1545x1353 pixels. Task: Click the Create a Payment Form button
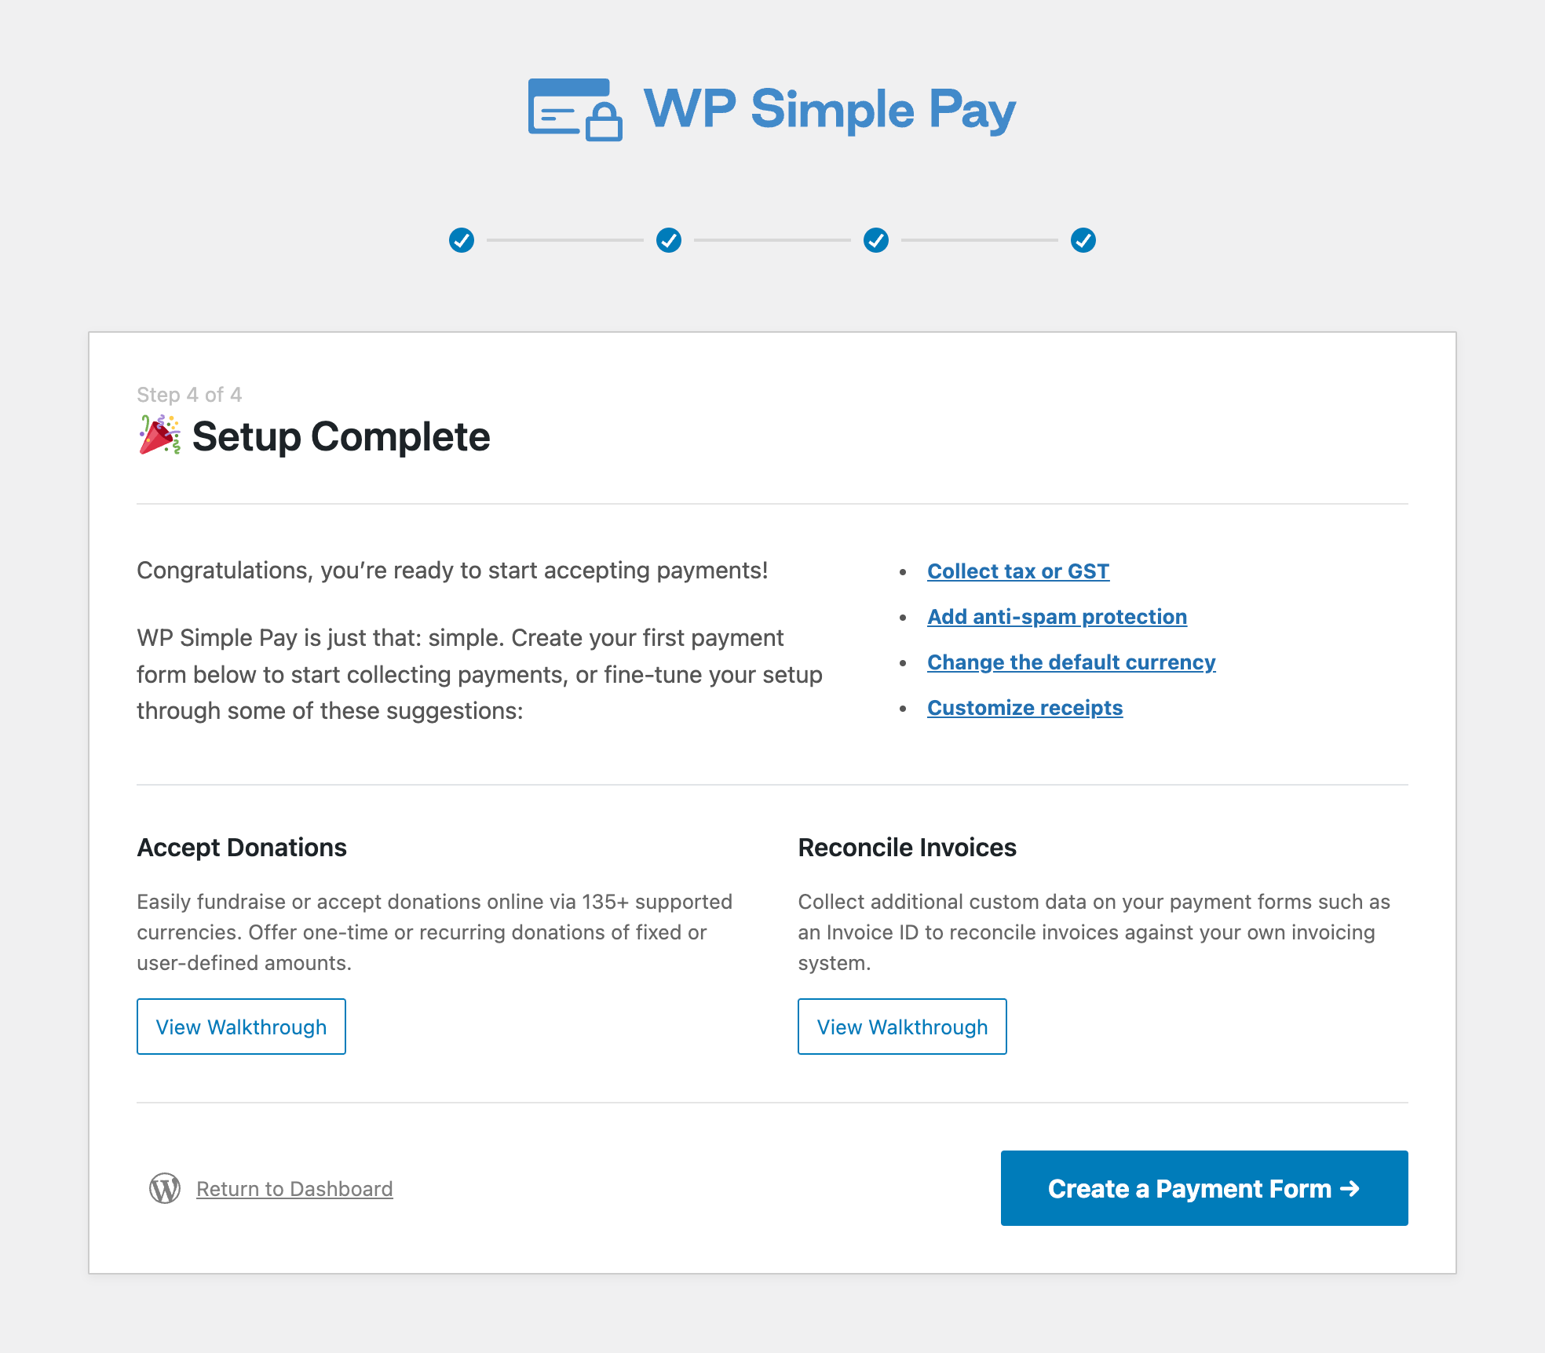point(1203,1189)
